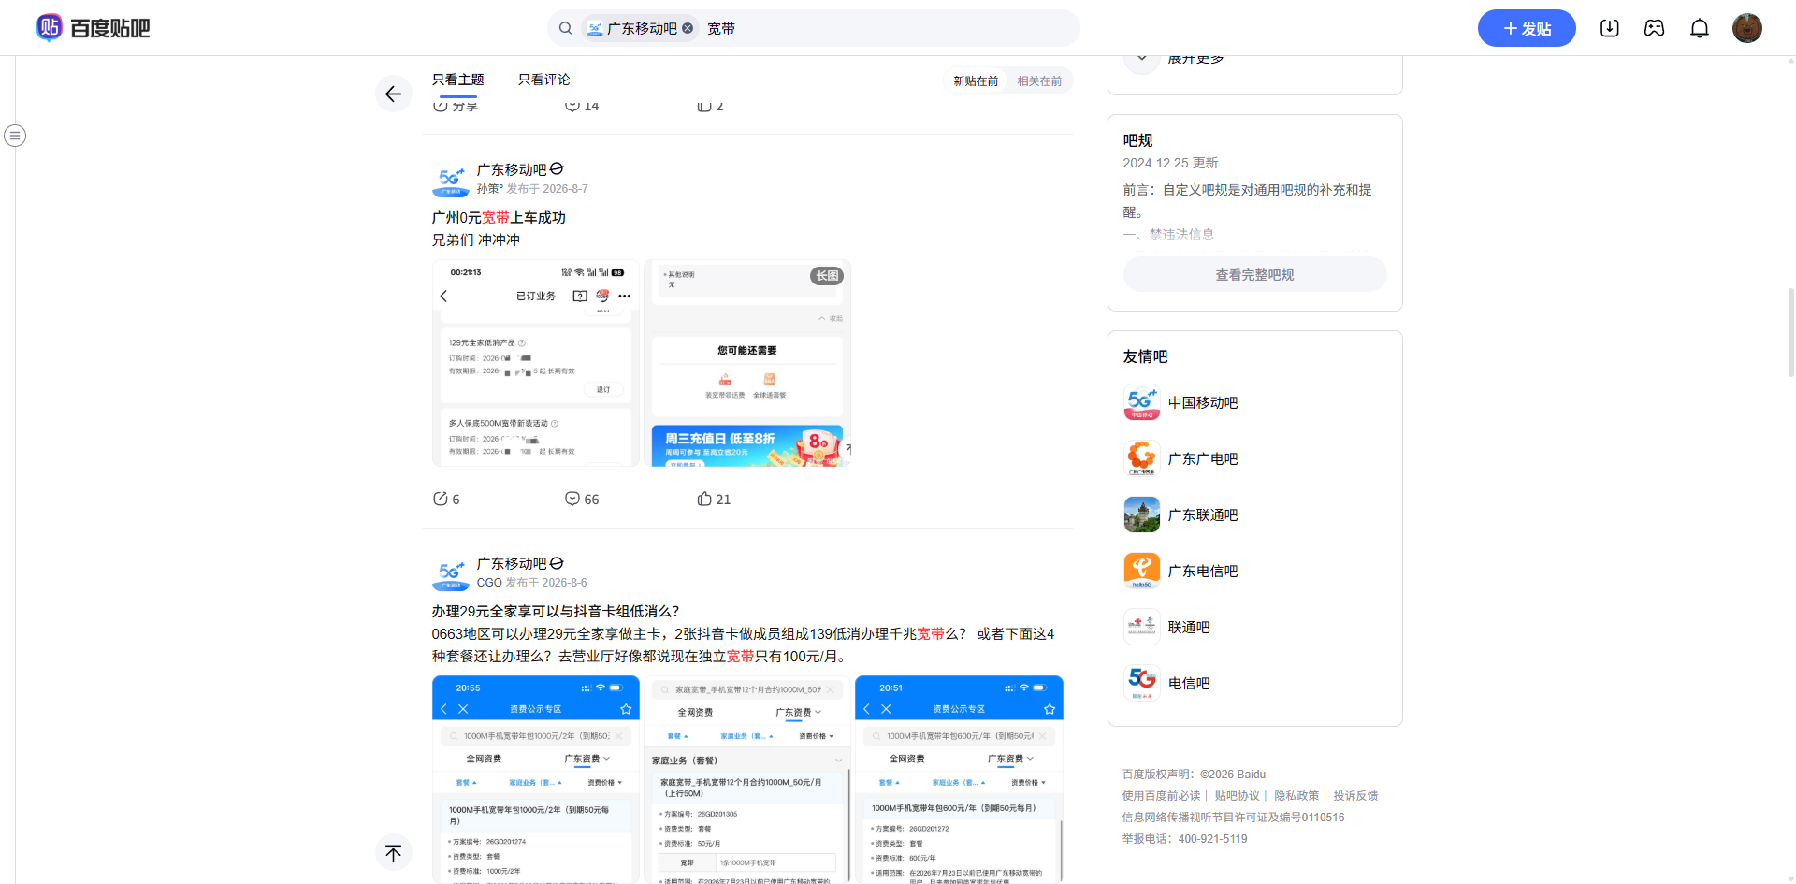Screen dimensions: 1796x884
Task: Open comments with count 14 on top post
Action: (582, 107)
